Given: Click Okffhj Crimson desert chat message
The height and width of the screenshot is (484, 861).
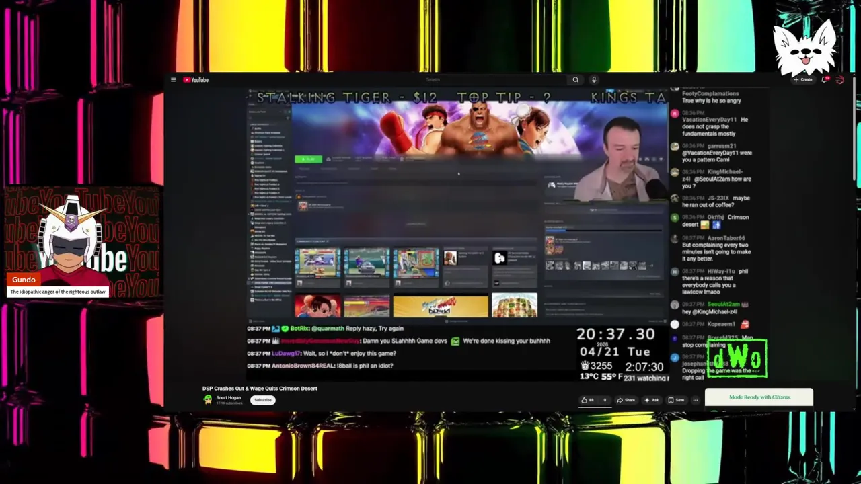Looking at the screenshot, I should point(710,221).
